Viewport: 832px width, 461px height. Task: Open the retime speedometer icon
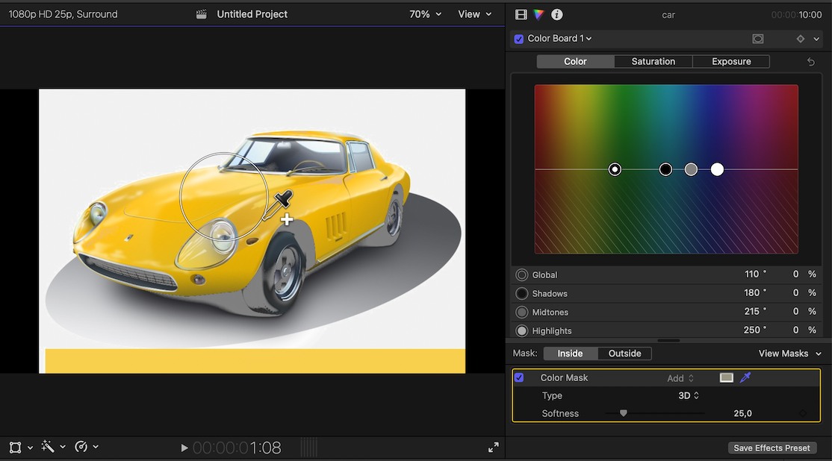tap(81, 447)
